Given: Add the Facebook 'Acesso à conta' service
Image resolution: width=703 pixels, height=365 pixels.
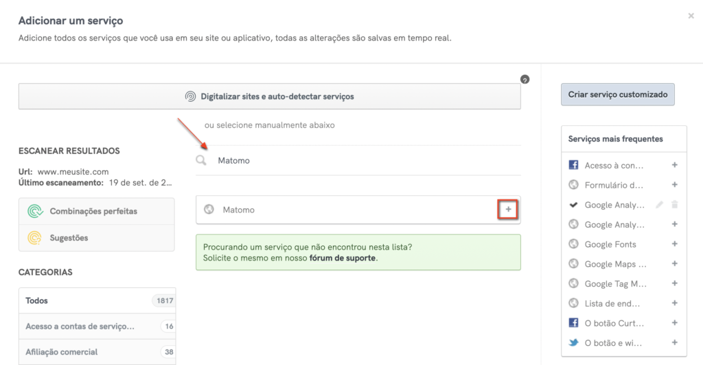Looking at the screenshot, I should pyautogui.click(x=675, y=165).
